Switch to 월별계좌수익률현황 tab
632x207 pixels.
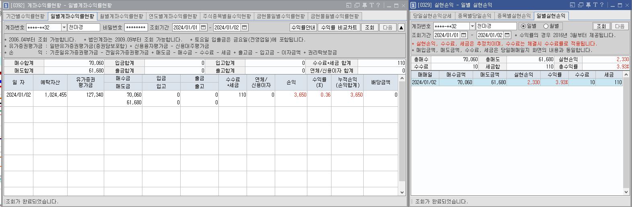[x=121, y=17]
